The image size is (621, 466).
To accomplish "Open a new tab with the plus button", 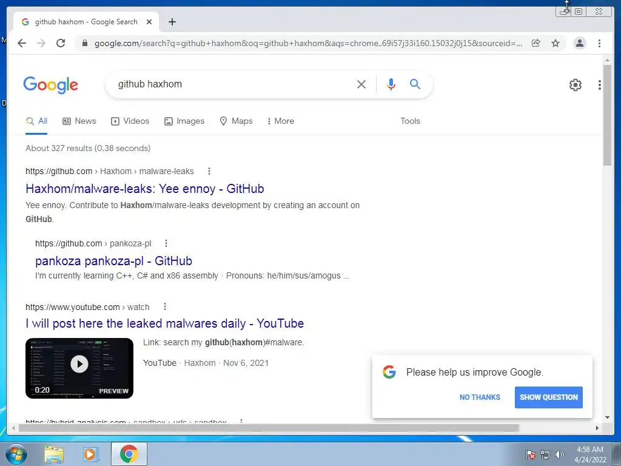I will [x=172, y=22].
